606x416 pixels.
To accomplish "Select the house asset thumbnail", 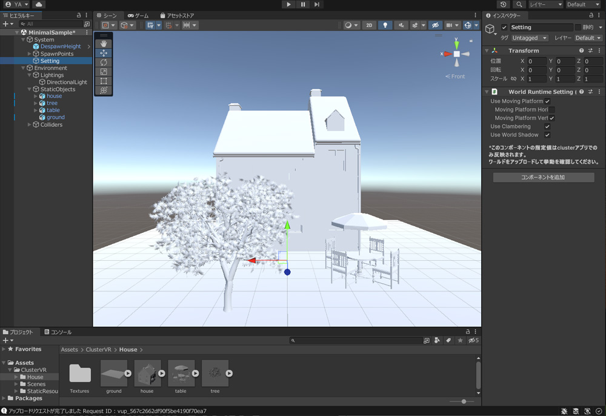I will pyautogui.click(x=147, y=374).
